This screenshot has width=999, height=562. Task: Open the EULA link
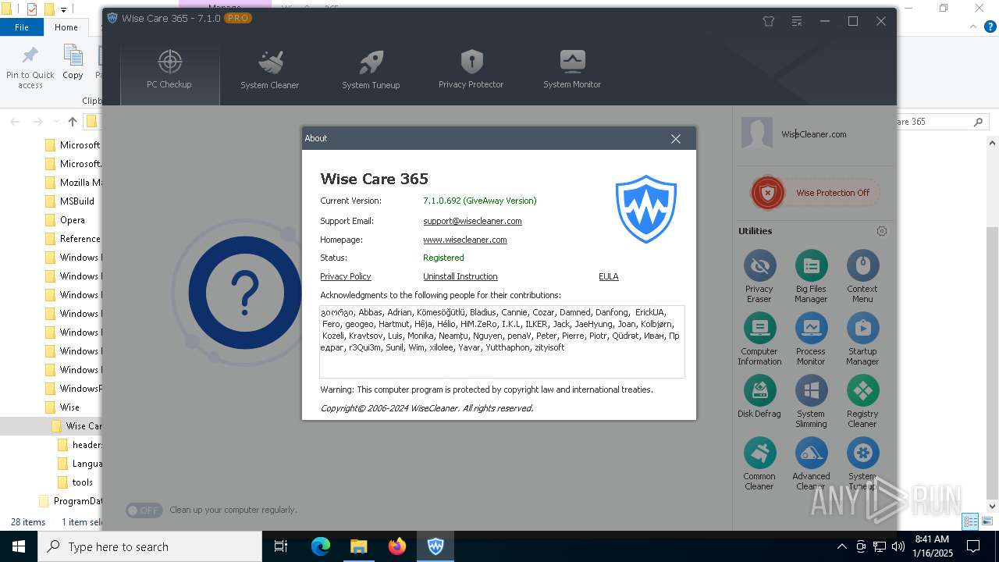pyautogui.click(x=609, y=276)
